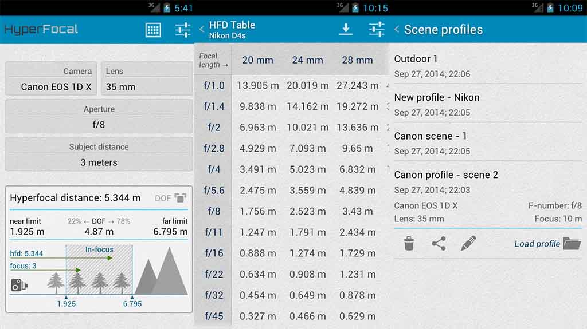Open the HFD table grid icon
This screenshot has width=587, height=329.
pos(153,30)
